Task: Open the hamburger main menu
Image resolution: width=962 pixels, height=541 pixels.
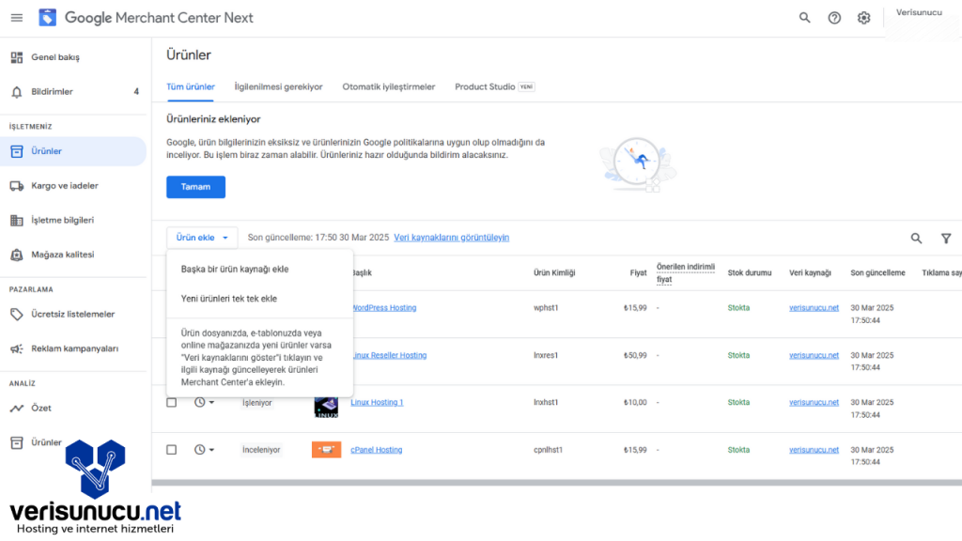Action: tap(17, 18)
